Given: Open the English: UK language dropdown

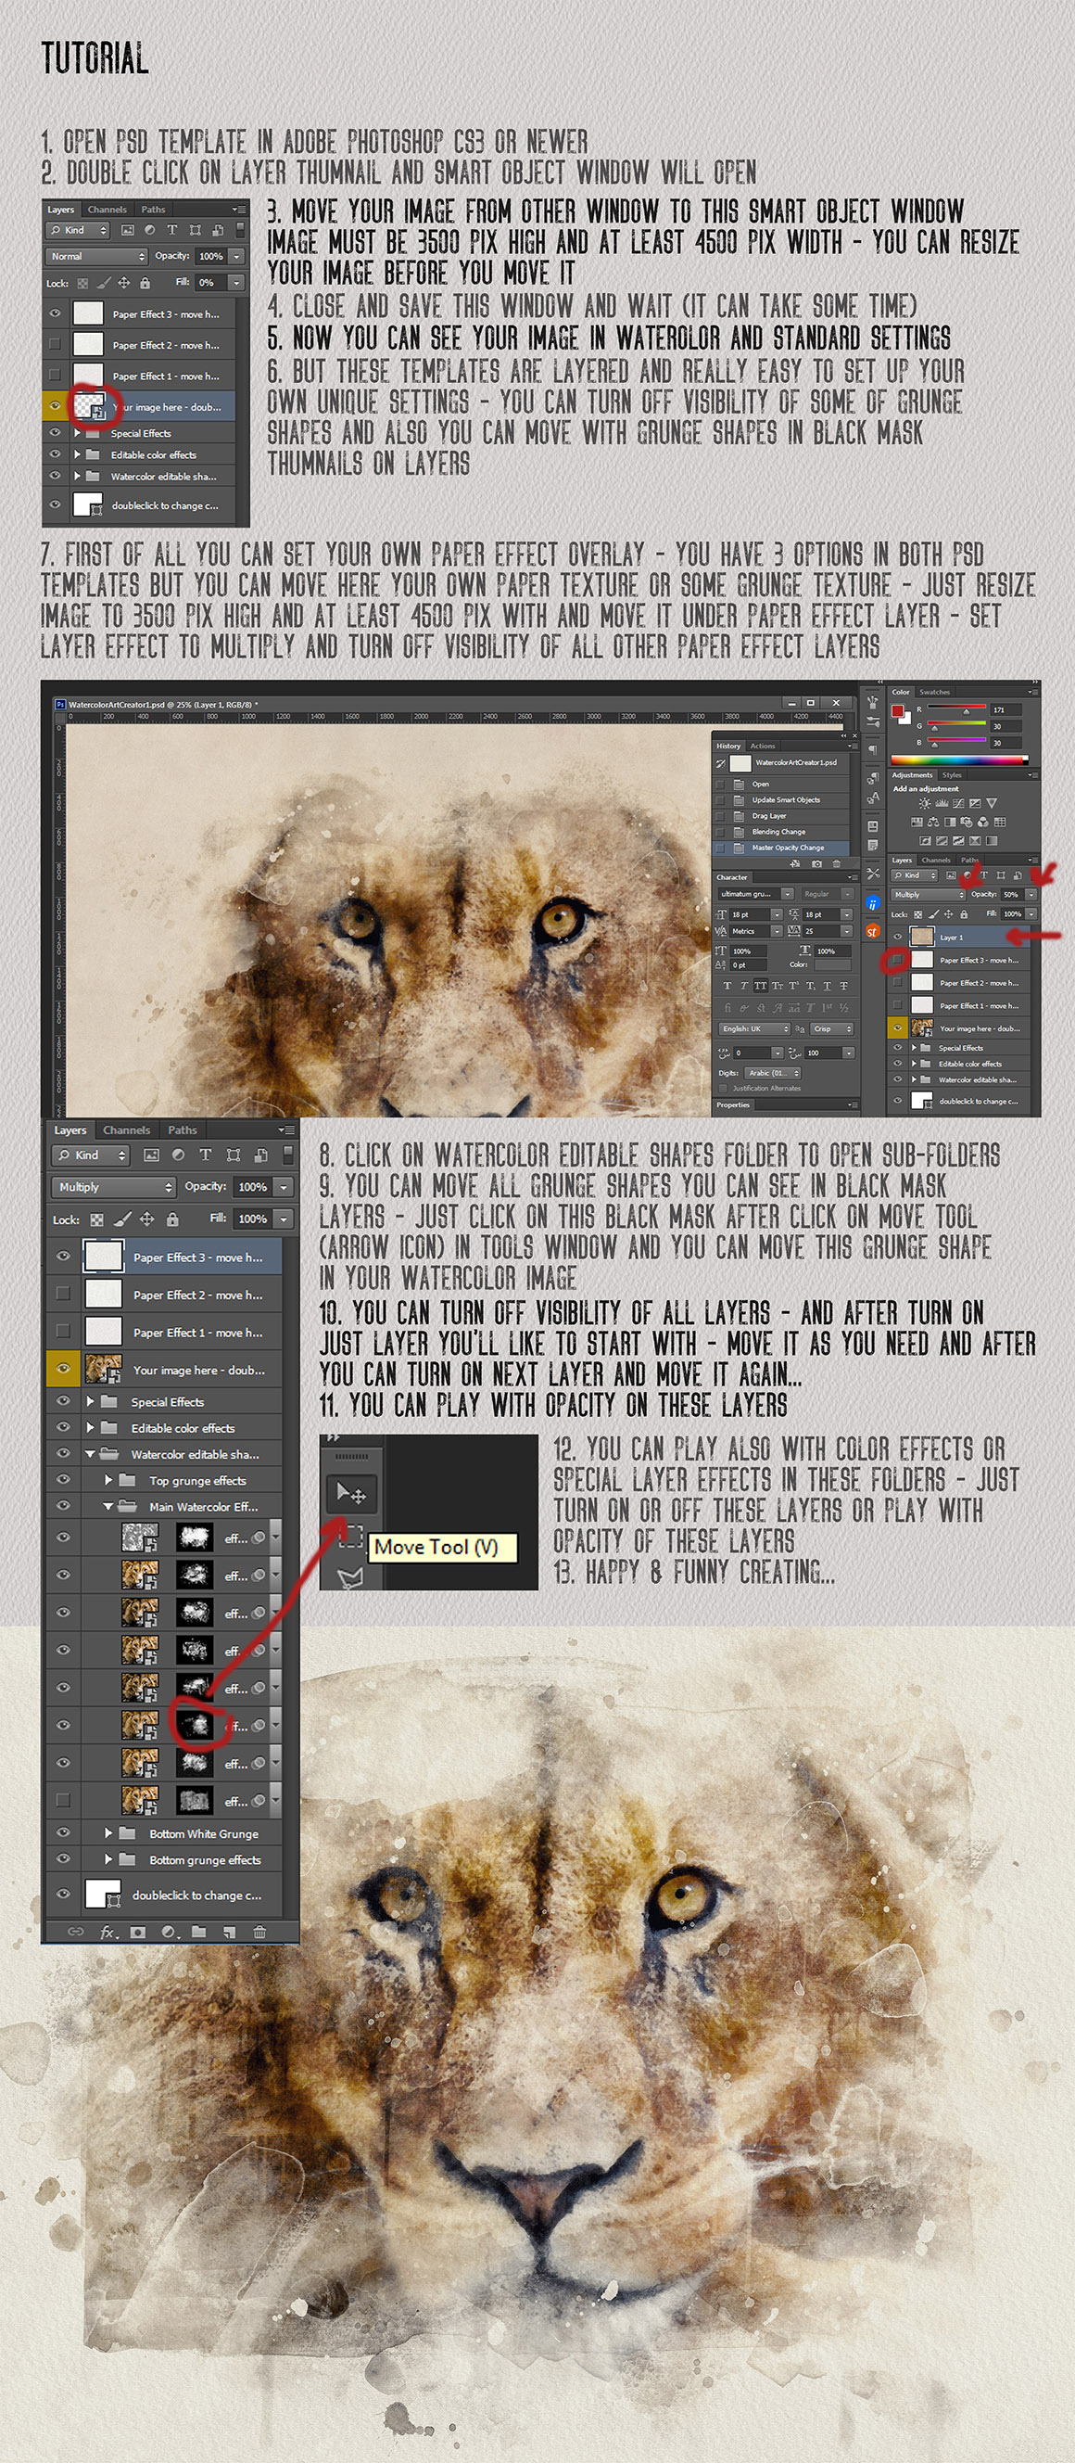Looking at the screenshot, I should click(755, 1028).
